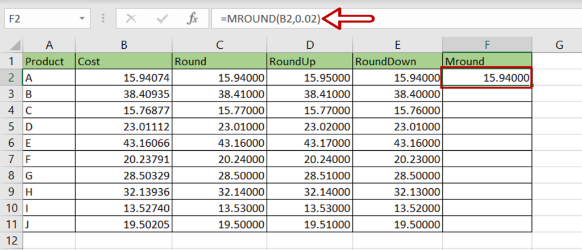Select column D header
This screenshot has height=250, width=582.
[x=310, y=45]
